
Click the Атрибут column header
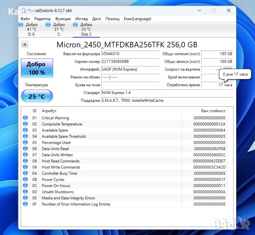point(49,111)
